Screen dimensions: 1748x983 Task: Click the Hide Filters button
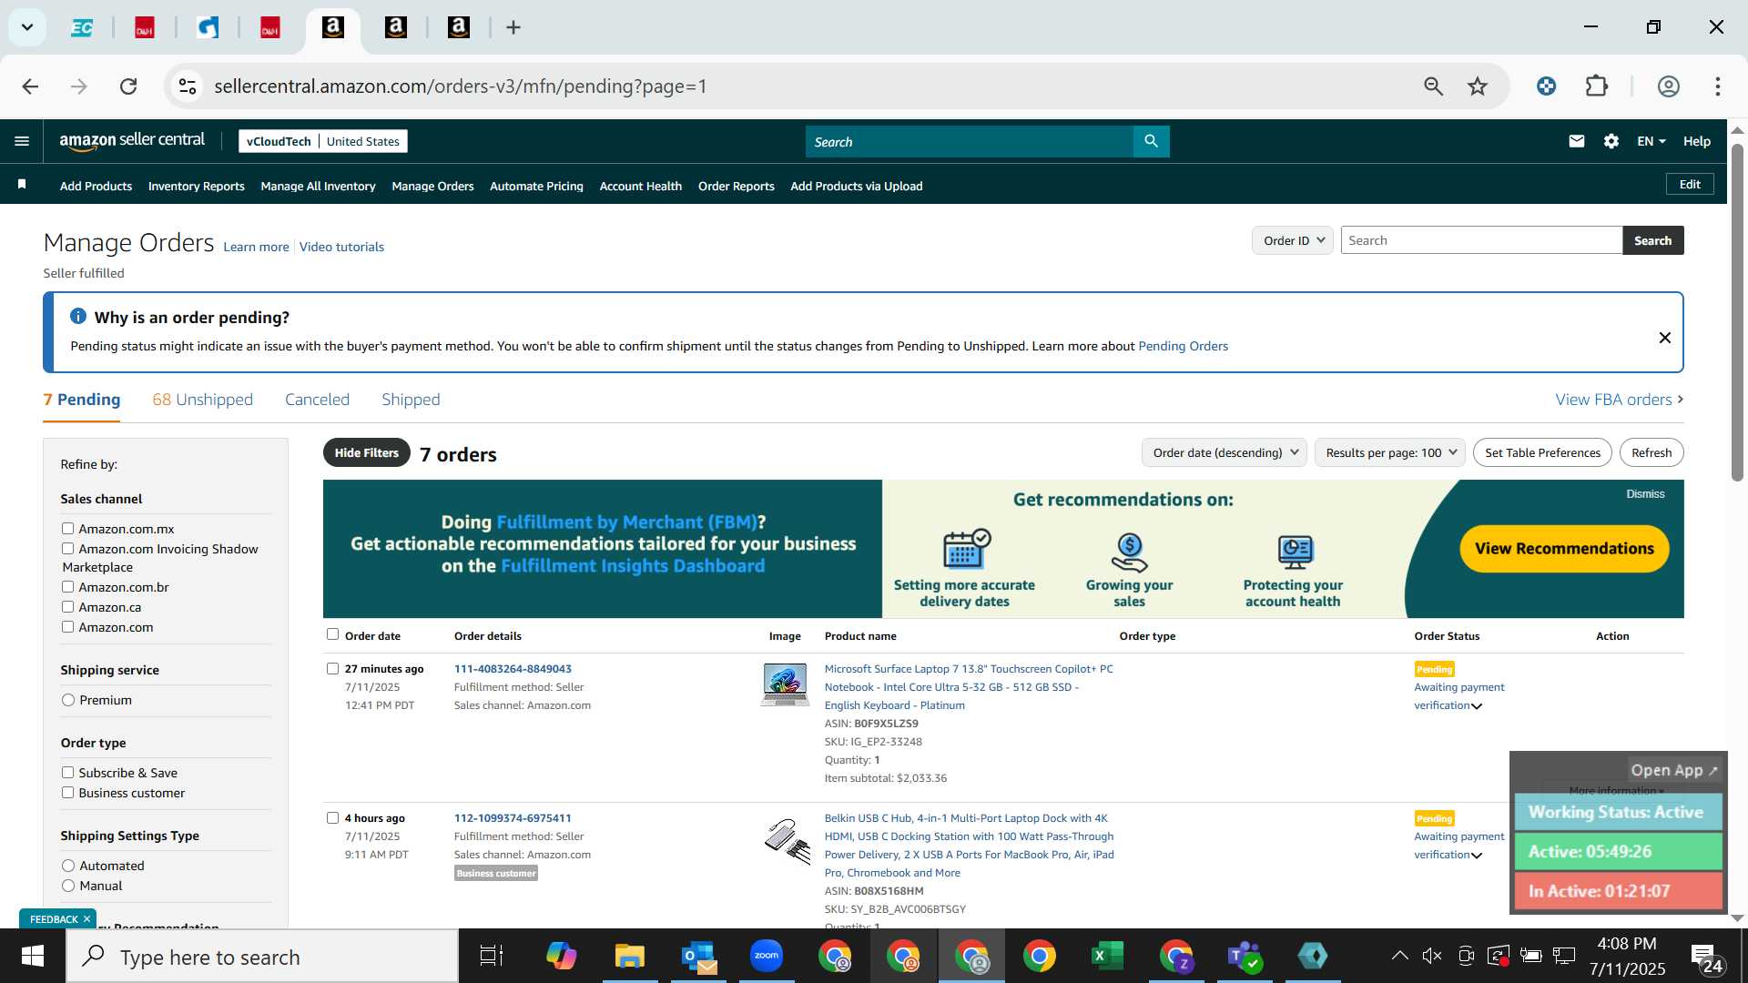coord(366,452)
